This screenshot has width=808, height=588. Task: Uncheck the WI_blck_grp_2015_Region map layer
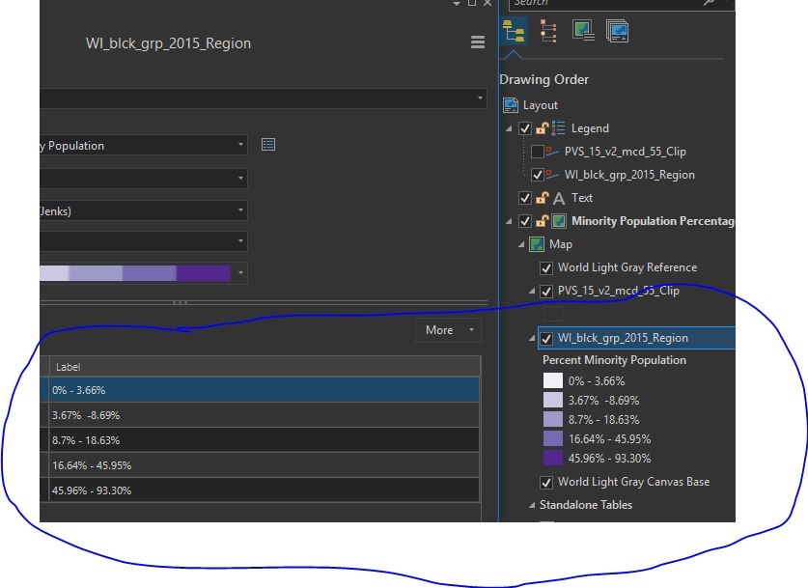point(546,339)
